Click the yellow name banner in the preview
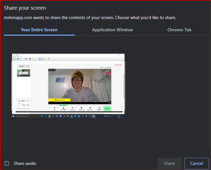This screenshot has width=211, height=170. [59, 100]
